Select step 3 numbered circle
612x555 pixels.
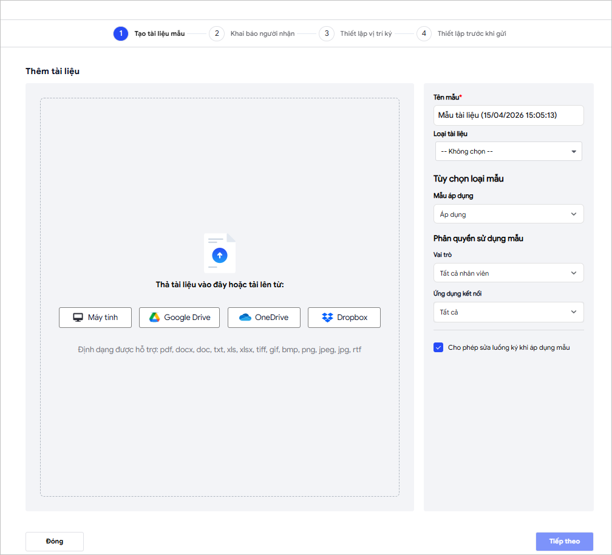click(327, 33)
